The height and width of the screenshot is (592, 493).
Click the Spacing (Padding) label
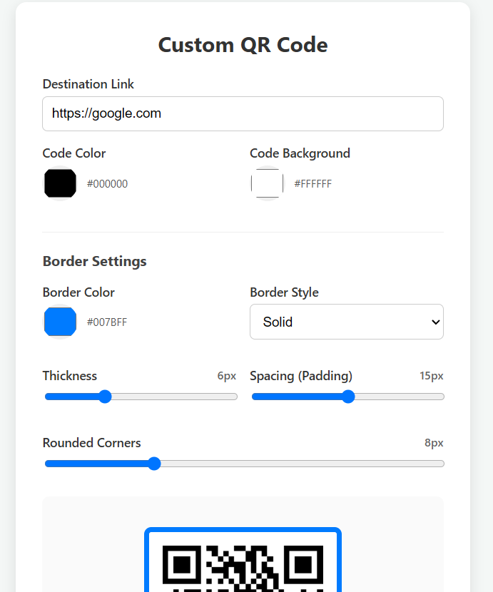[x=301, y=376]
